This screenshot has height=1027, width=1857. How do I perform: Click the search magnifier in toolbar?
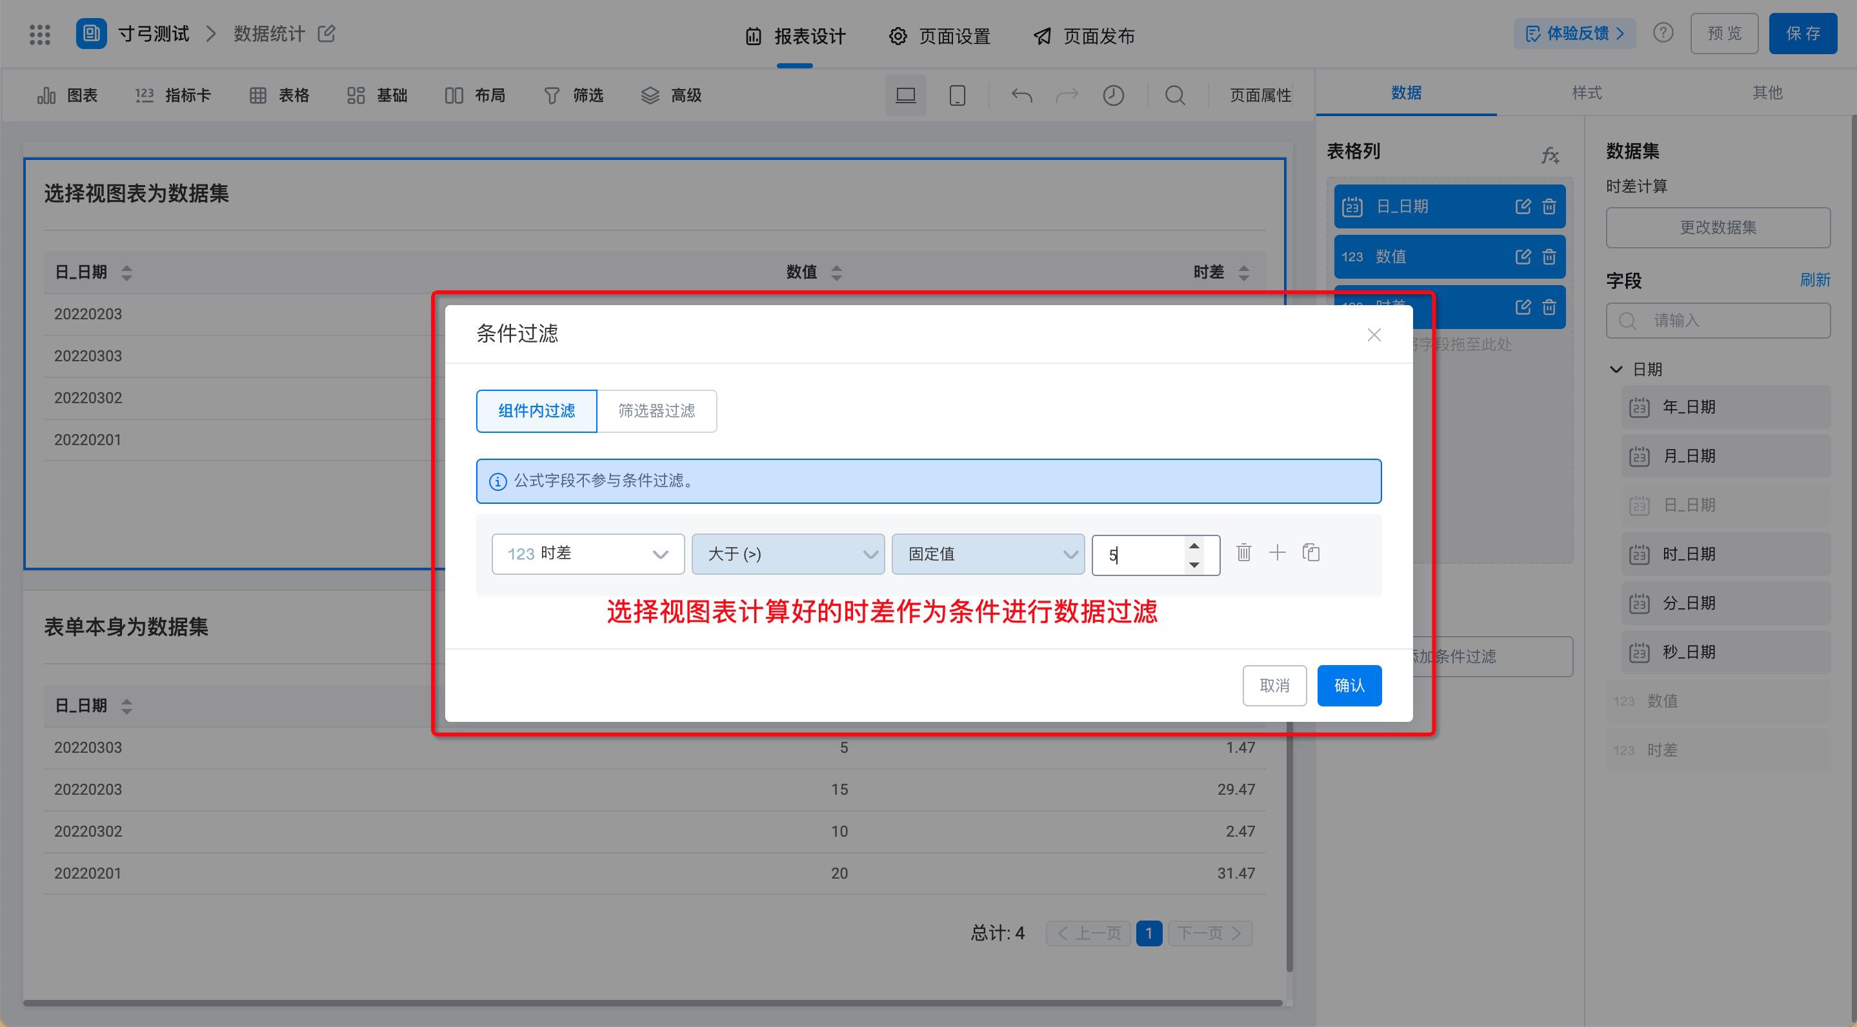(x=1175, y=95)
